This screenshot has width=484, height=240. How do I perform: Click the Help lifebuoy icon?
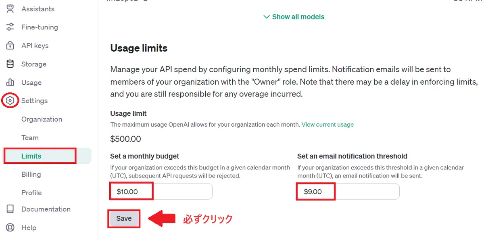point(10,227)
